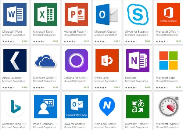Click the OneNote title text
The image size is (183, 130).
click(131, 78)
